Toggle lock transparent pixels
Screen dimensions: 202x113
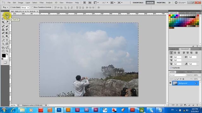pyautogui.click(x=175, y=79)
